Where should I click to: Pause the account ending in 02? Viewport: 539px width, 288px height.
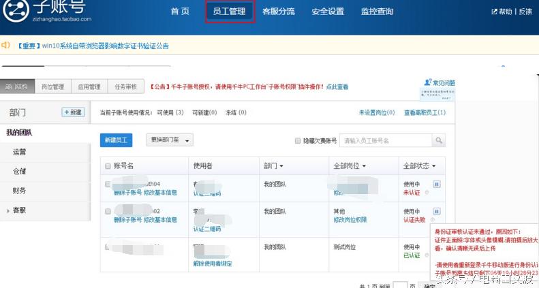click(x=437, y=212)
